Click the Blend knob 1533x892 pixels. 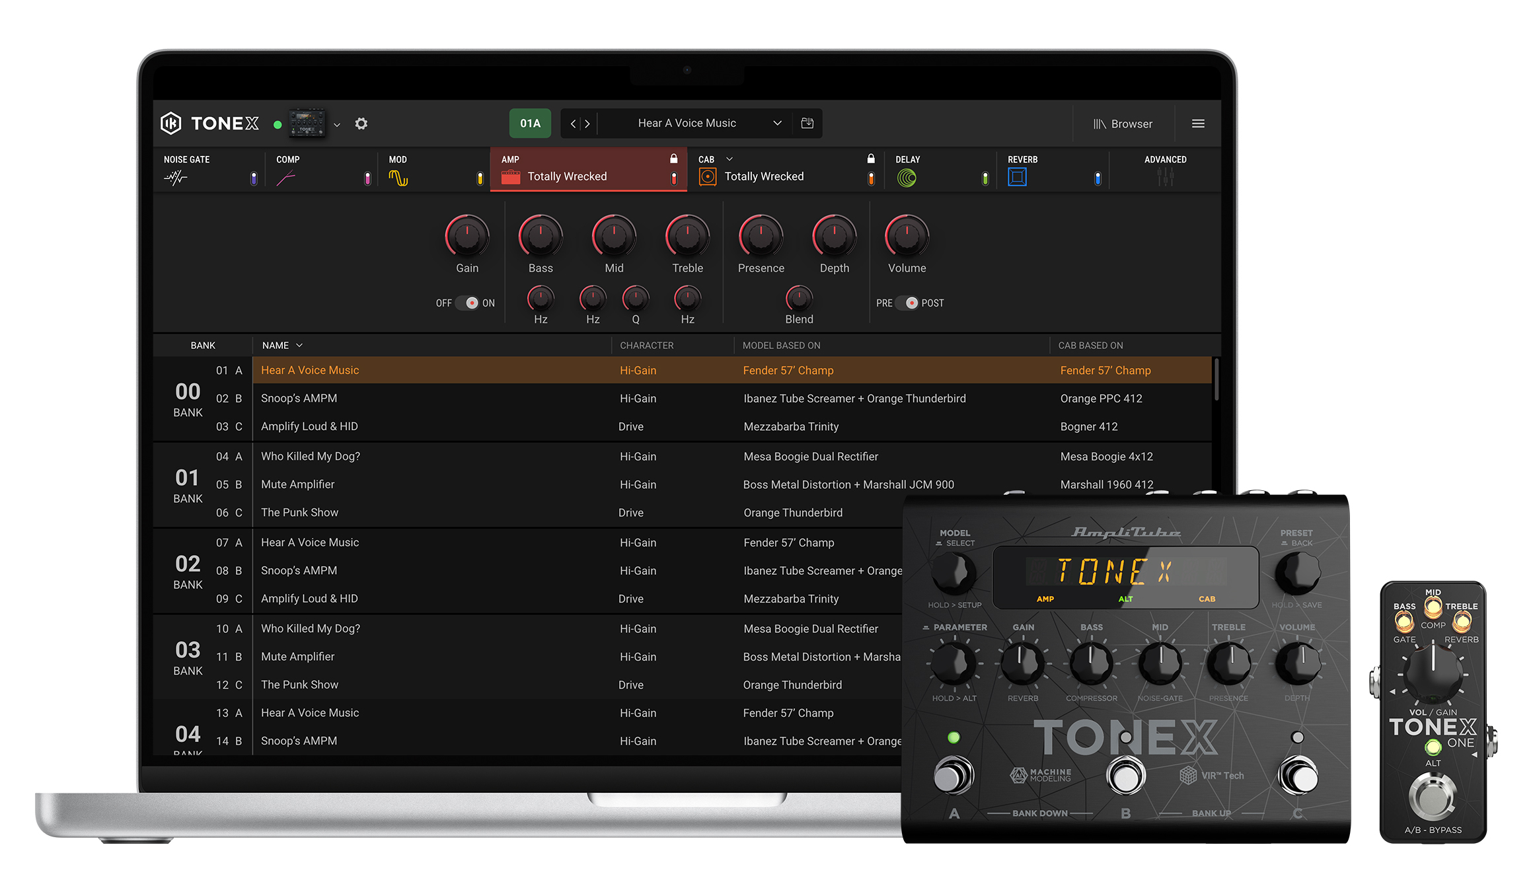click(x=799, y=299)
